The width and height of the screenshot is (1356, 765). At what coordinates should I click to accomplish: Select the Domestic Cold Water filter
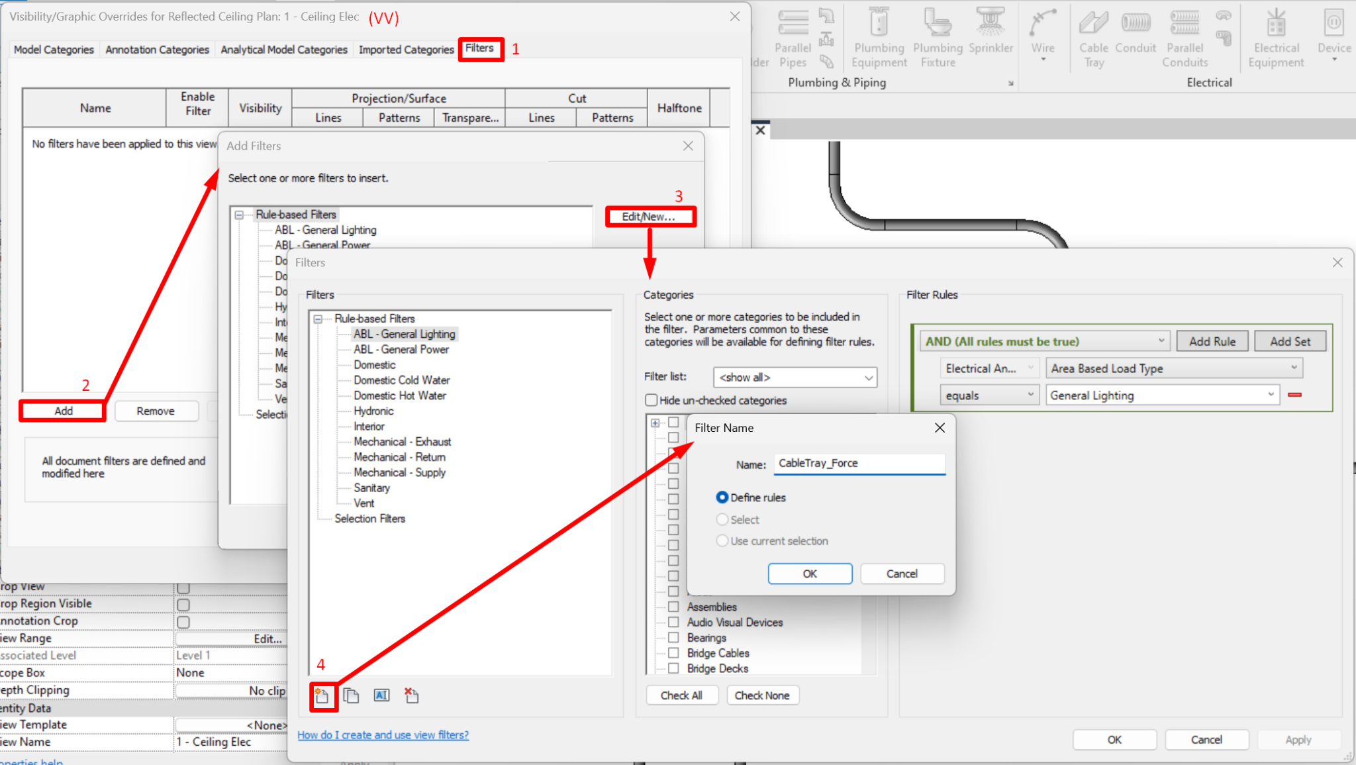pos(401,380)
